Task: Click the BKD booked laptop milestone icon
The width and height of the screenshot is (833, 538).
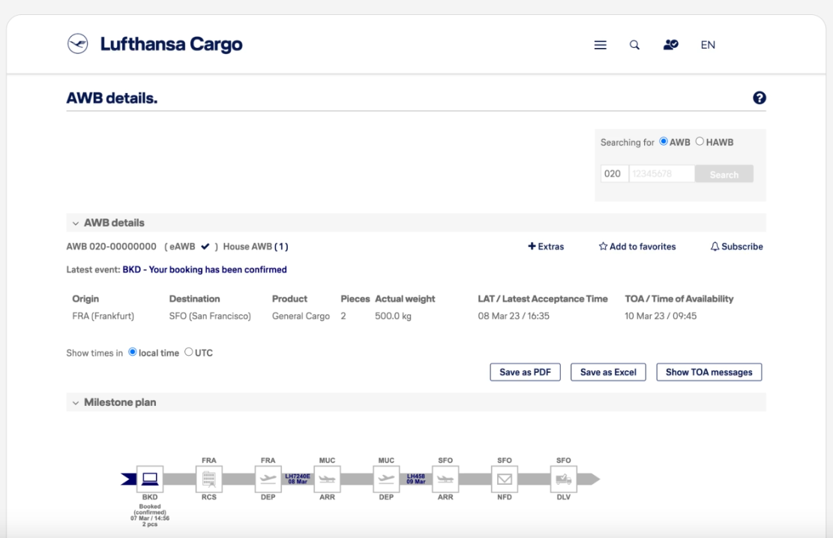Action: click(150, 479)
